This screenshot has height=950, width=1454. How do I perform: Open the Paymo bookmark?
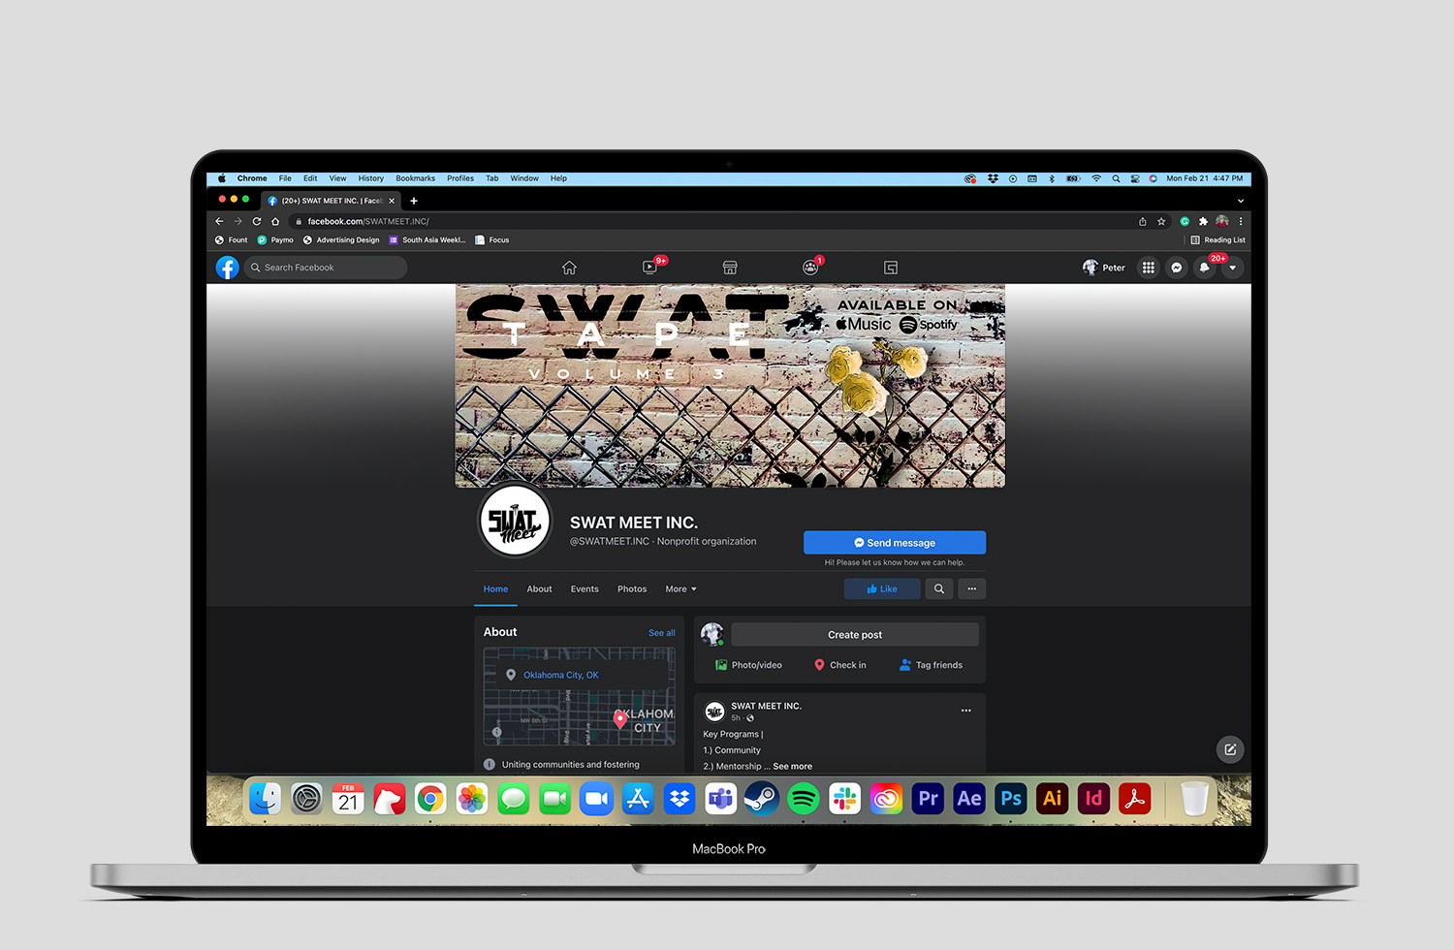275,240
